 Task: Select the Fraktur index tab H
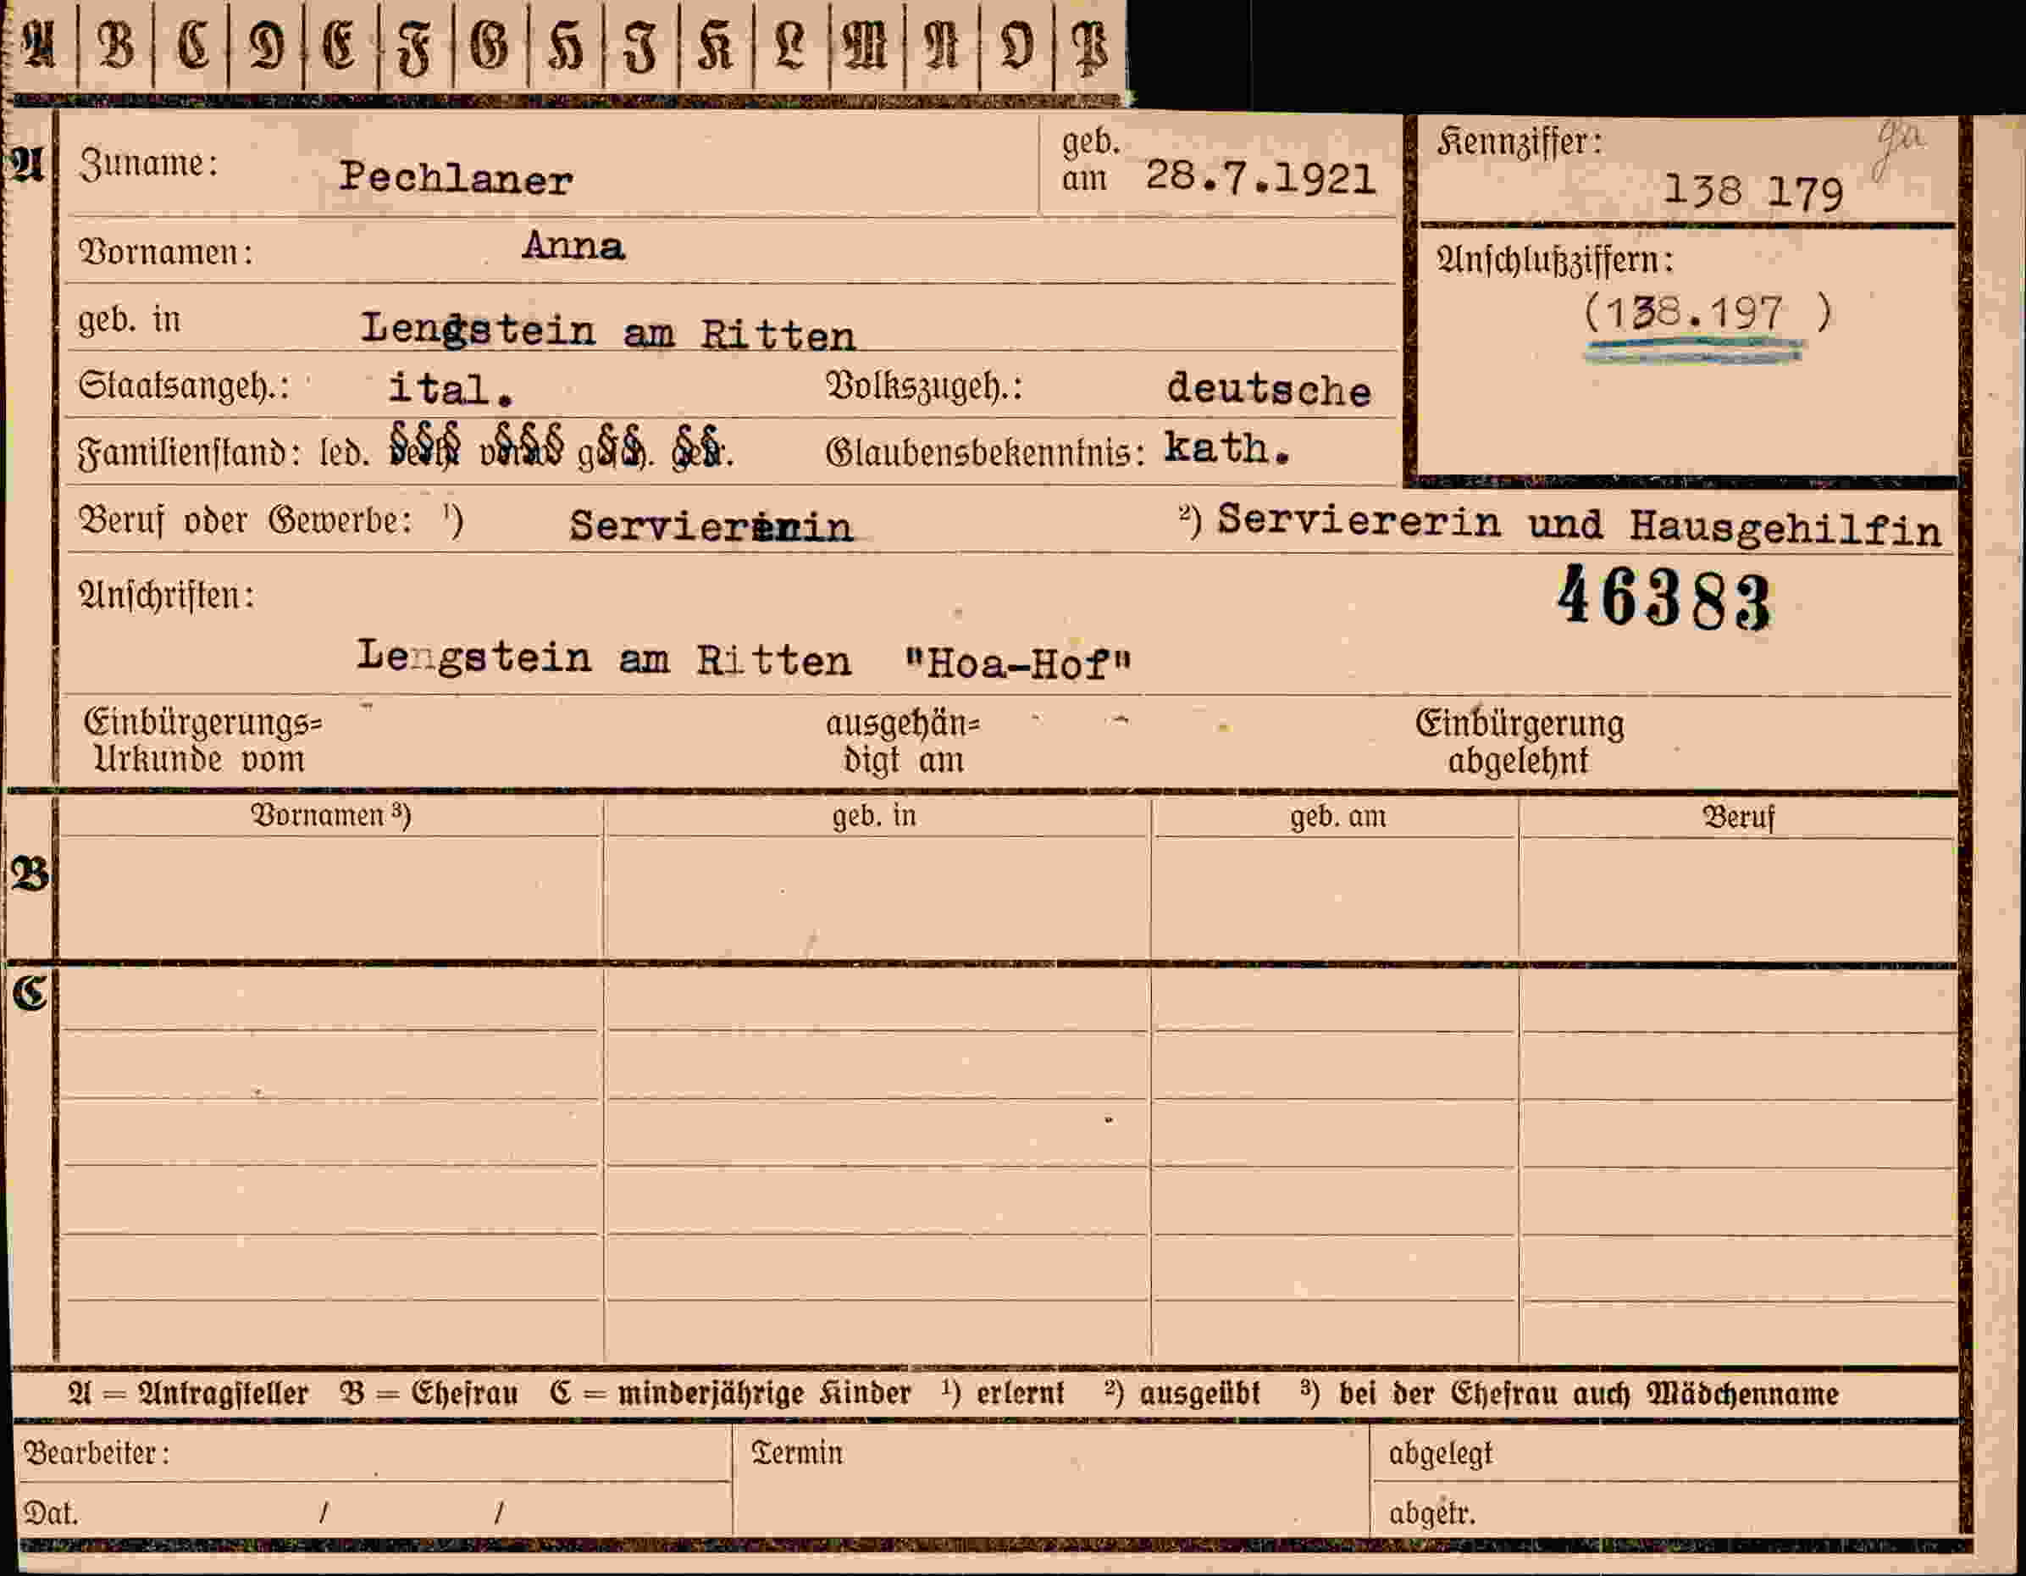[566, 47]
